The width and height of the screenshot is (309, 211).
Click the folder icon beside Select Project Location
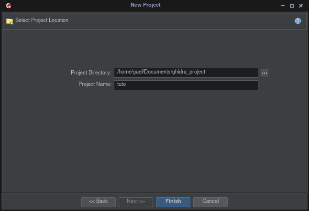9,21
